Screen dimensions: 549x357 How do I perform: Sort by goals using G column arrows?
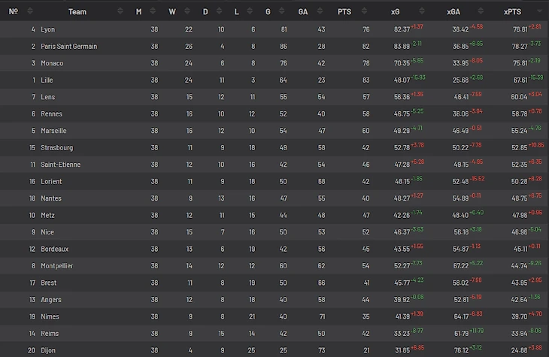pos(282,11)
